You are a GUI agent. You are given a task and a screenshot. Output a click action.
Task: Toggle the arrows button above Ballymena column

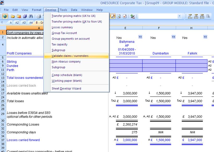click(140, 37)
